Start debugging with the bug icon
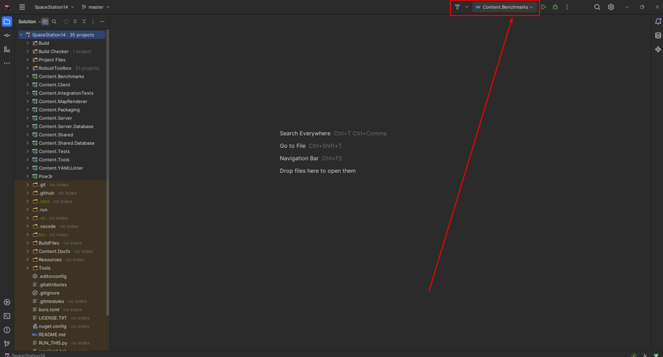The width and height of the screenshot is (663, 357). click(555, 7)
